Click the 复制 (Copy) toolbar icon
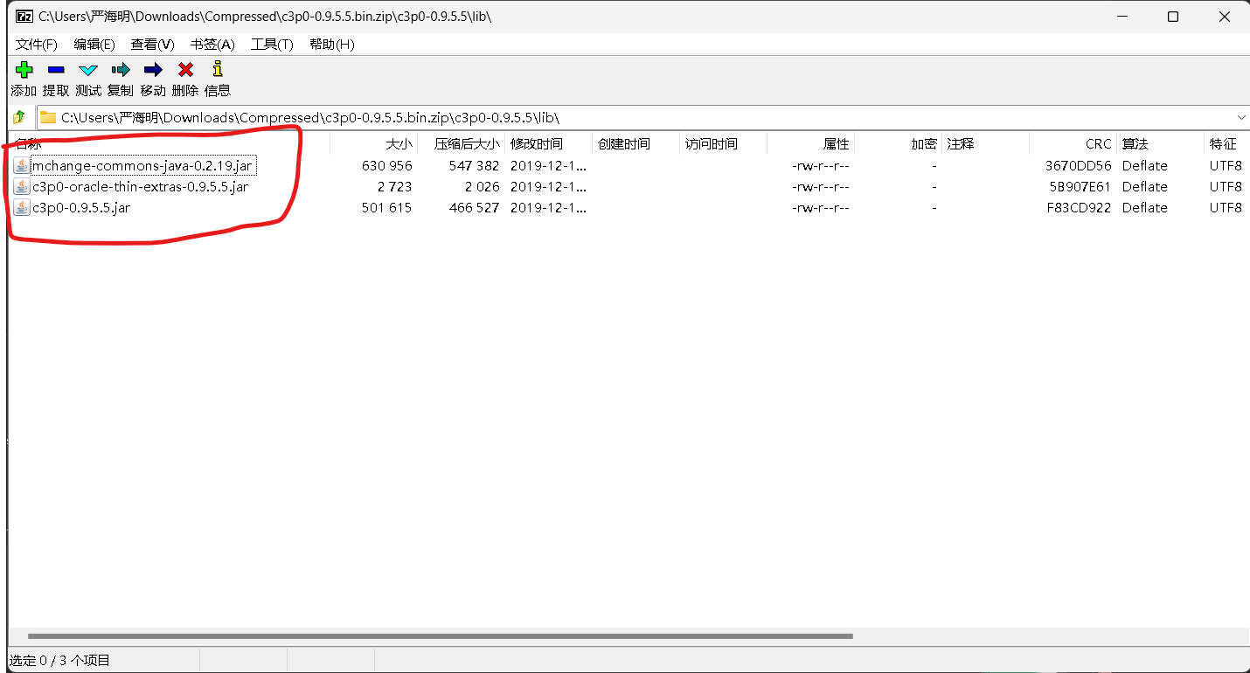 point(120,70)
